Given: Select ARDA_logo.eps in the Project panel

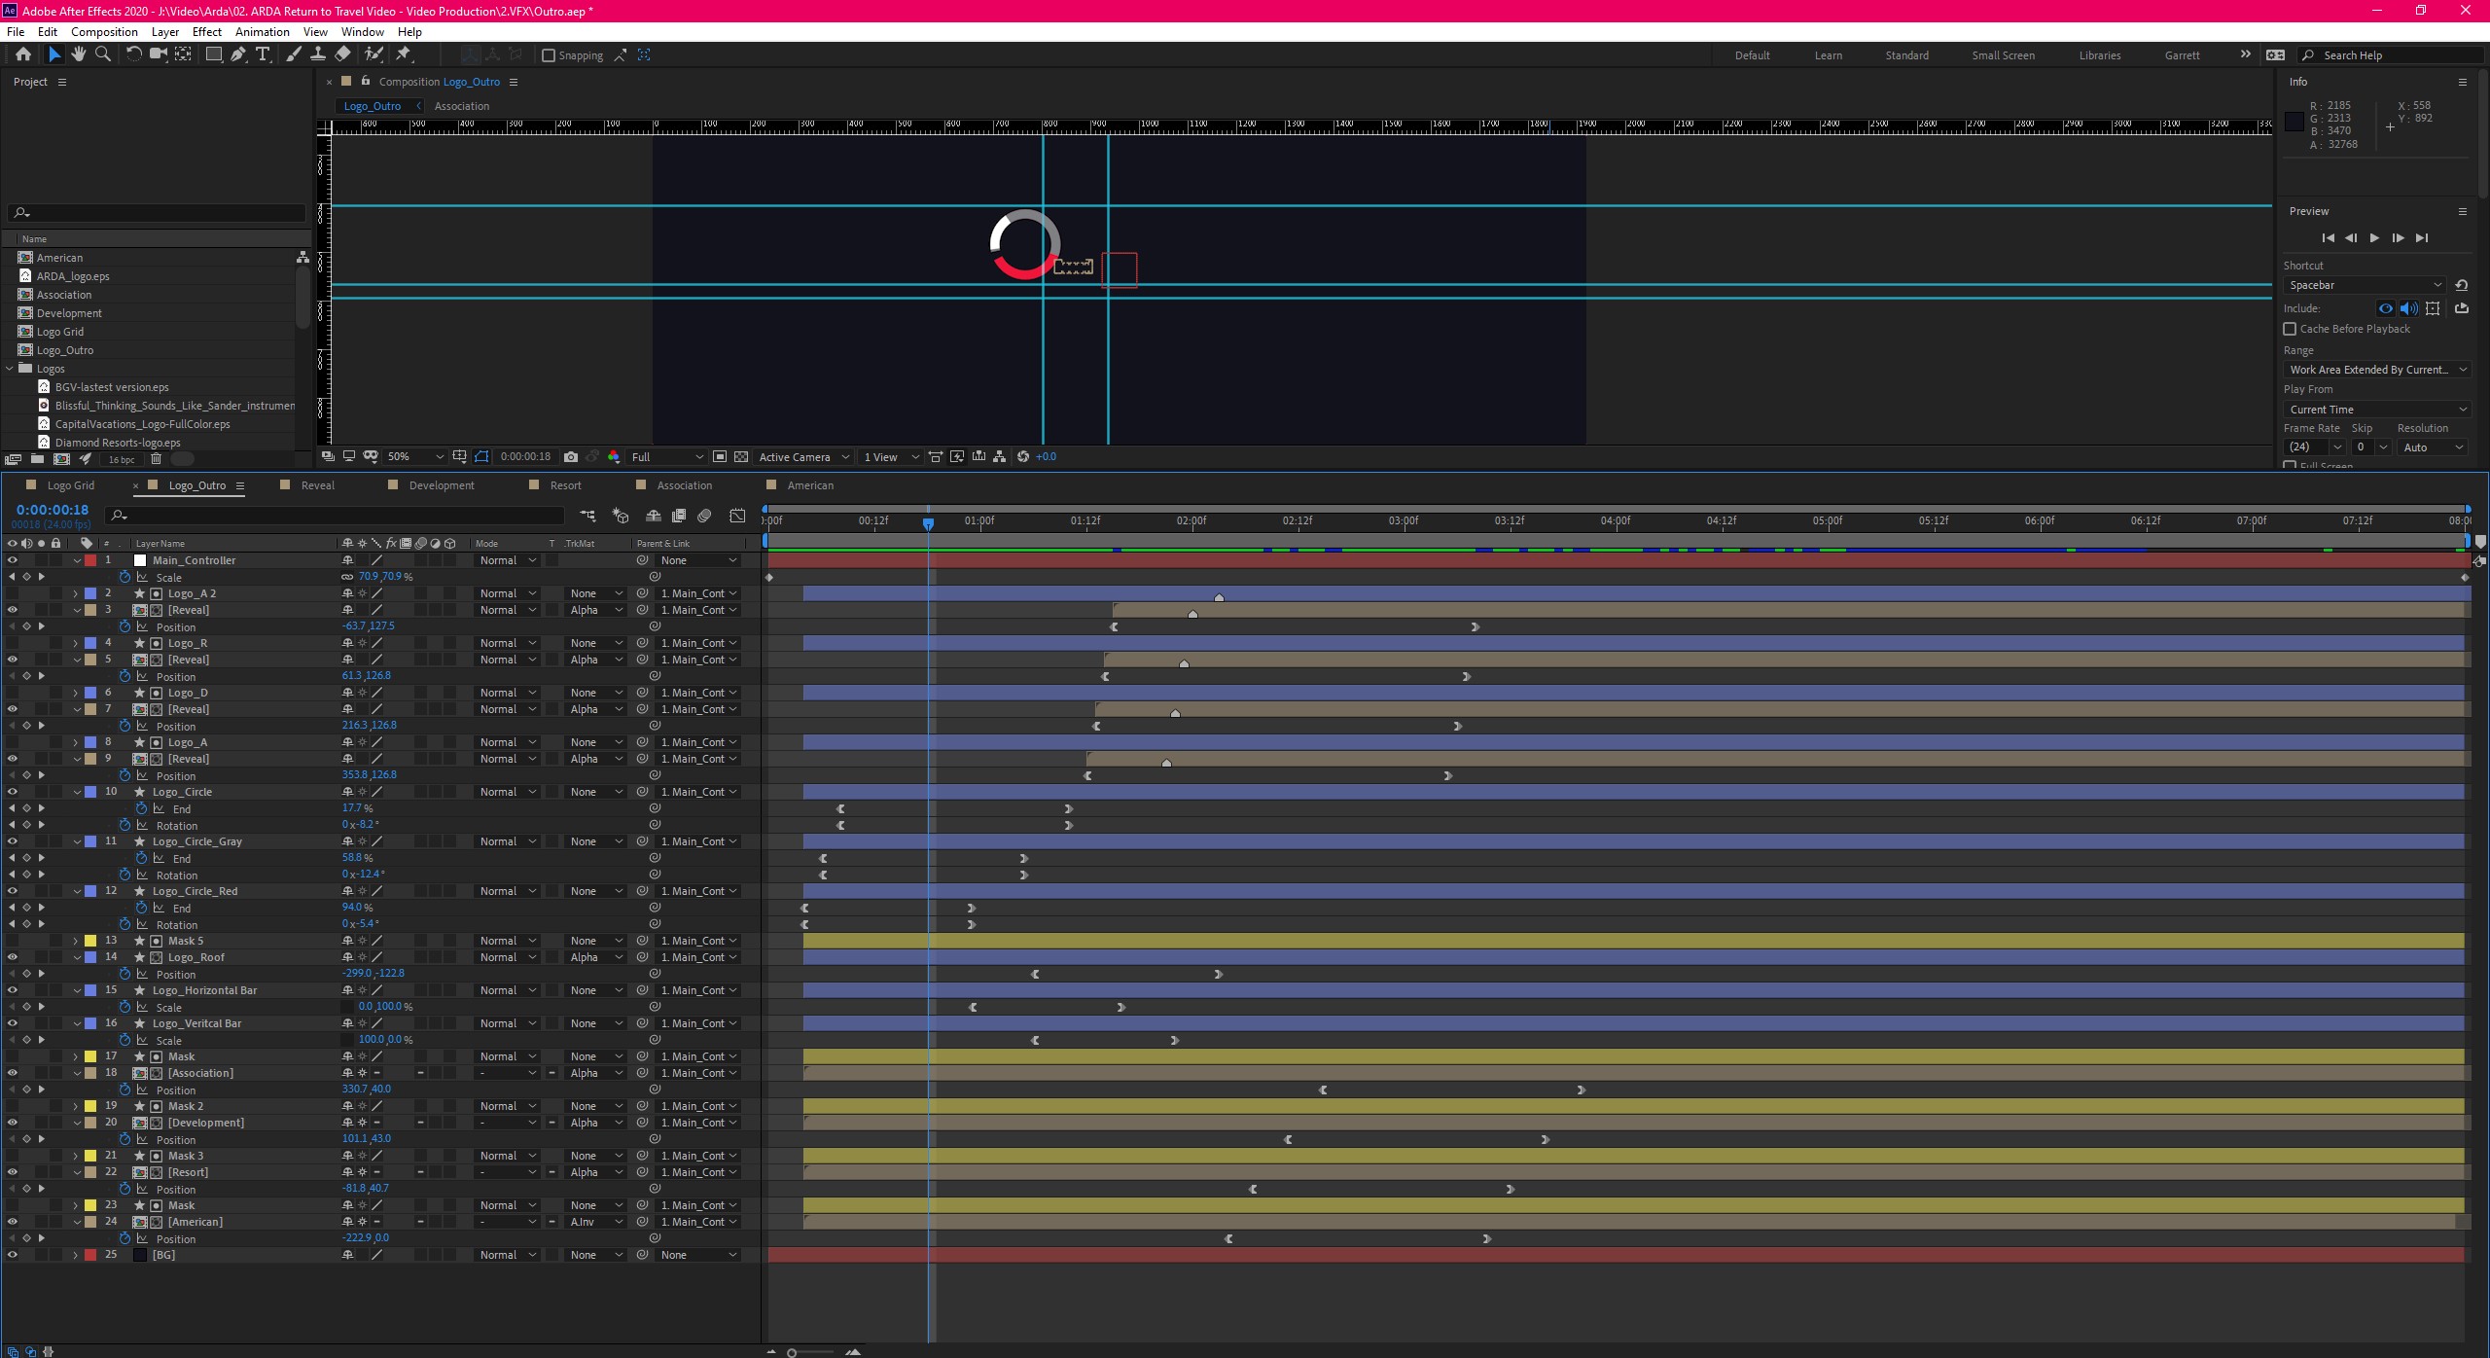Looking at the screenshot, I should (x=73, y=276).
